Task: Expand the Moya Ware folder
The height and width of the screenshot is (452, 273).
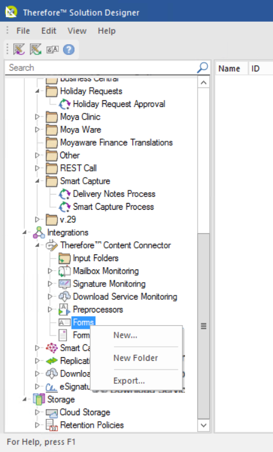Action: [x=37, y=130]
